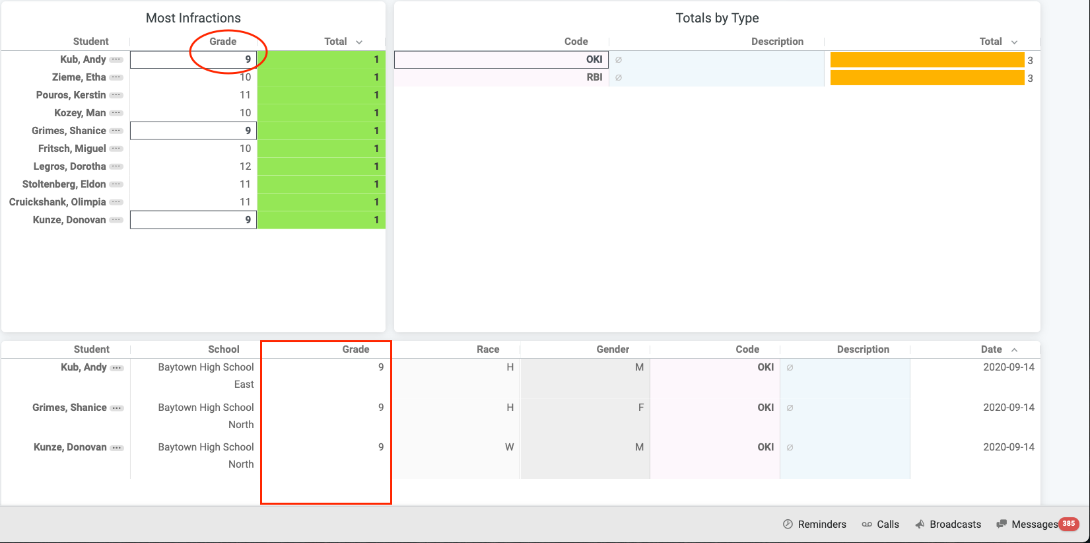Select the orange total bar for RBI
The height and width of the screenshot is (543, 1090).
pos(927,78)
